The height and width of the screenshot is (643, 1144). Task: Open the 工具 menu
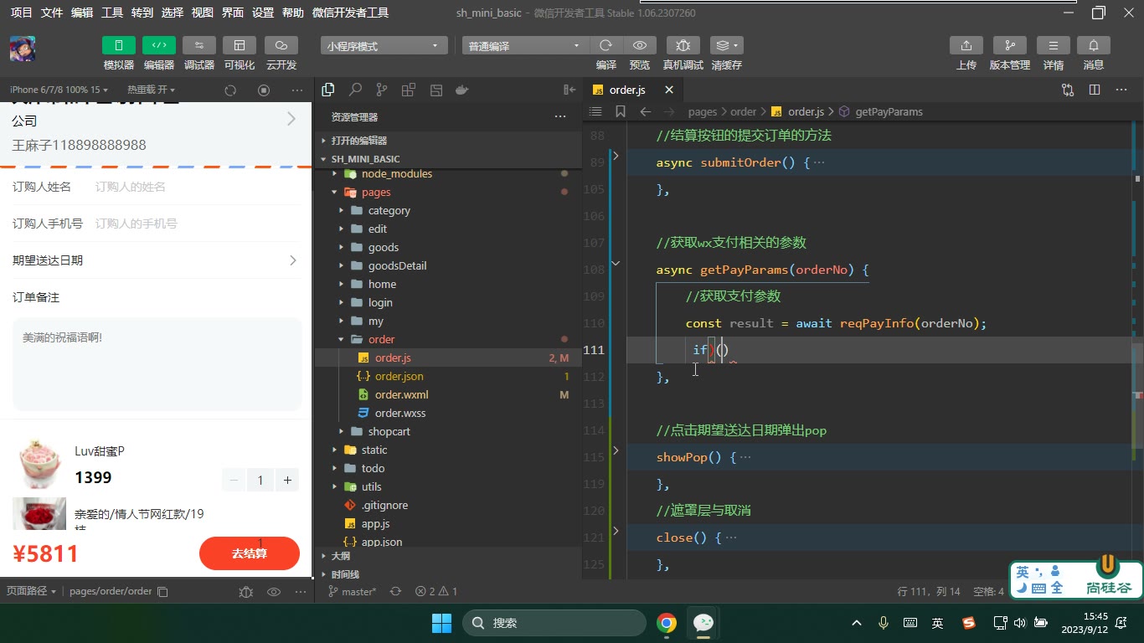[112, 13]
